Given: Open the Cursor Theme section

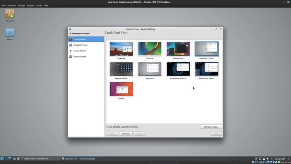Looking at the screenshot, I should 86,51.
